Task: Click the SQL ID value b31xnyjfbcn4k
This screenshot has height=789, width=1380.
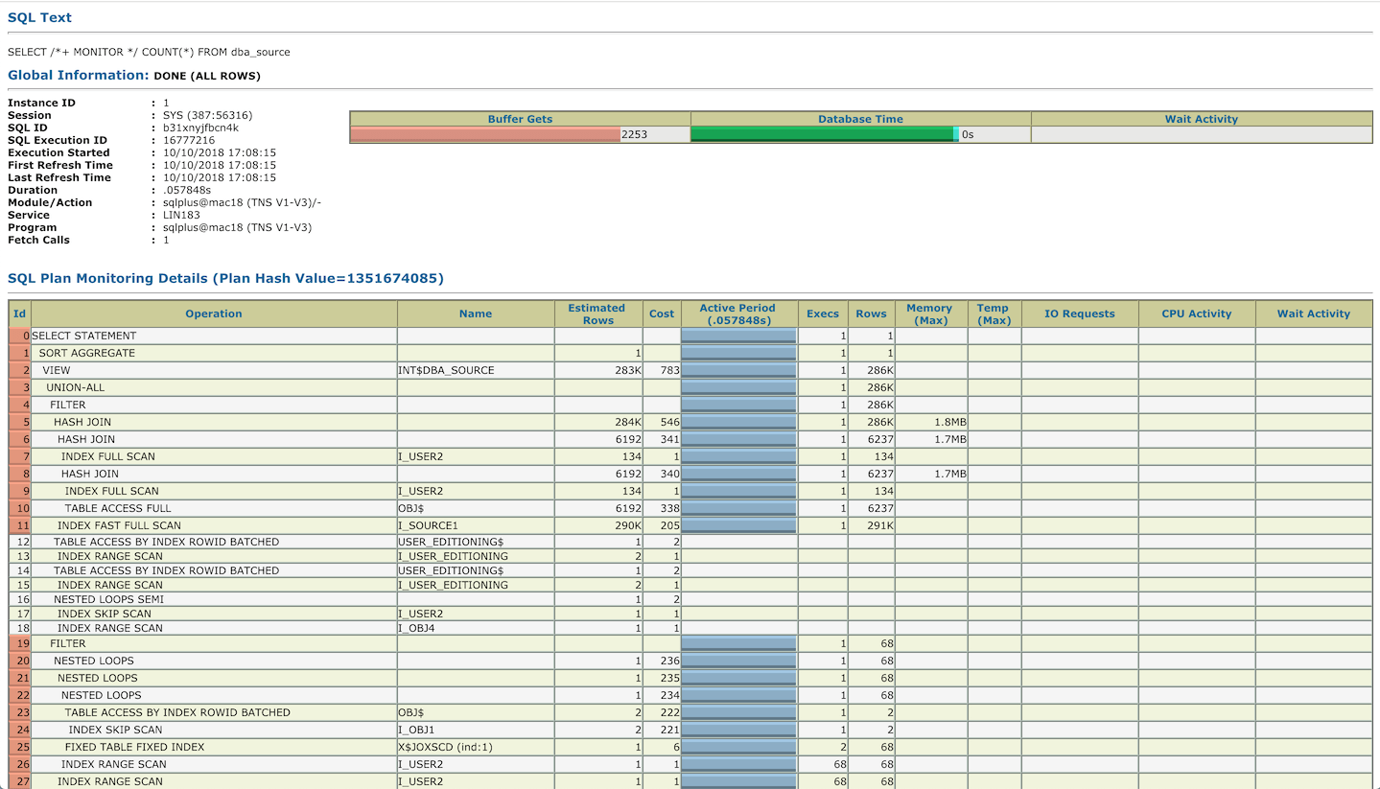Action: [201, 128]
